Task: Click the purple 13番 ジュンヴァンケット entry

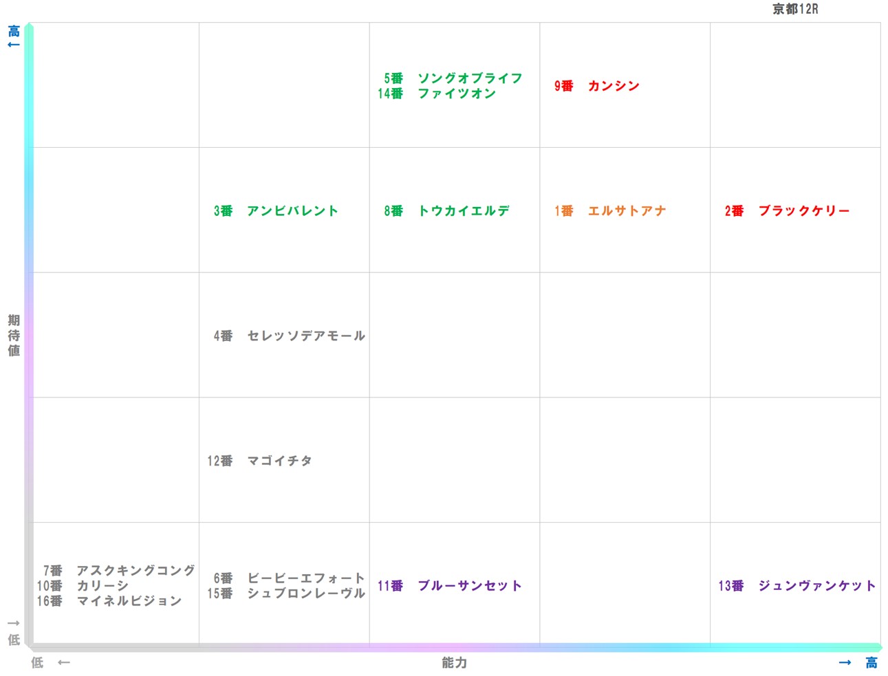Action: pyautogui.click(x=797, y=586)
